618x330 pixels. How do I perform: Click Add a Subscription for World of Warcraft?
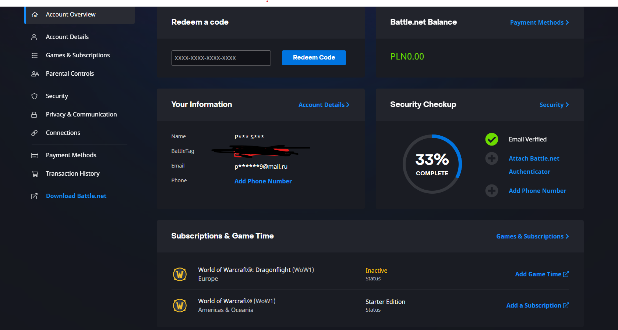[534, 305]
